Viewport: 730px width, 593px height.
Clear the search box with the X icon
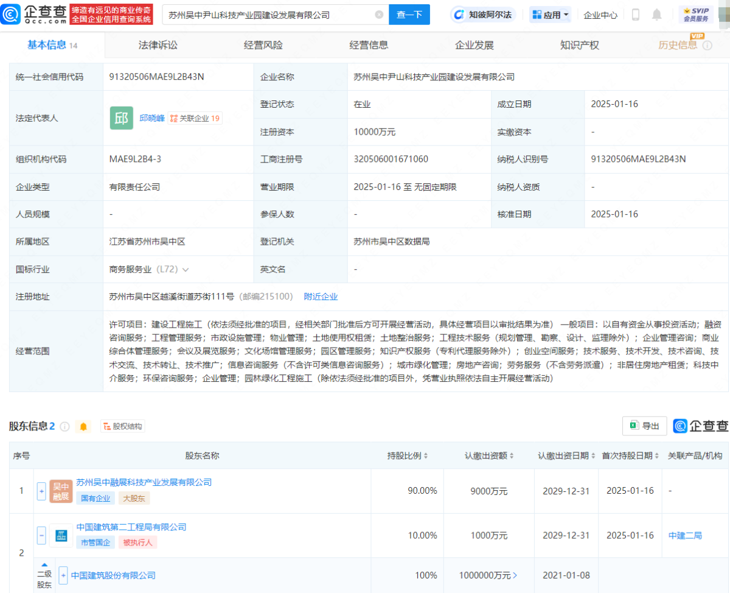(379, 15)
